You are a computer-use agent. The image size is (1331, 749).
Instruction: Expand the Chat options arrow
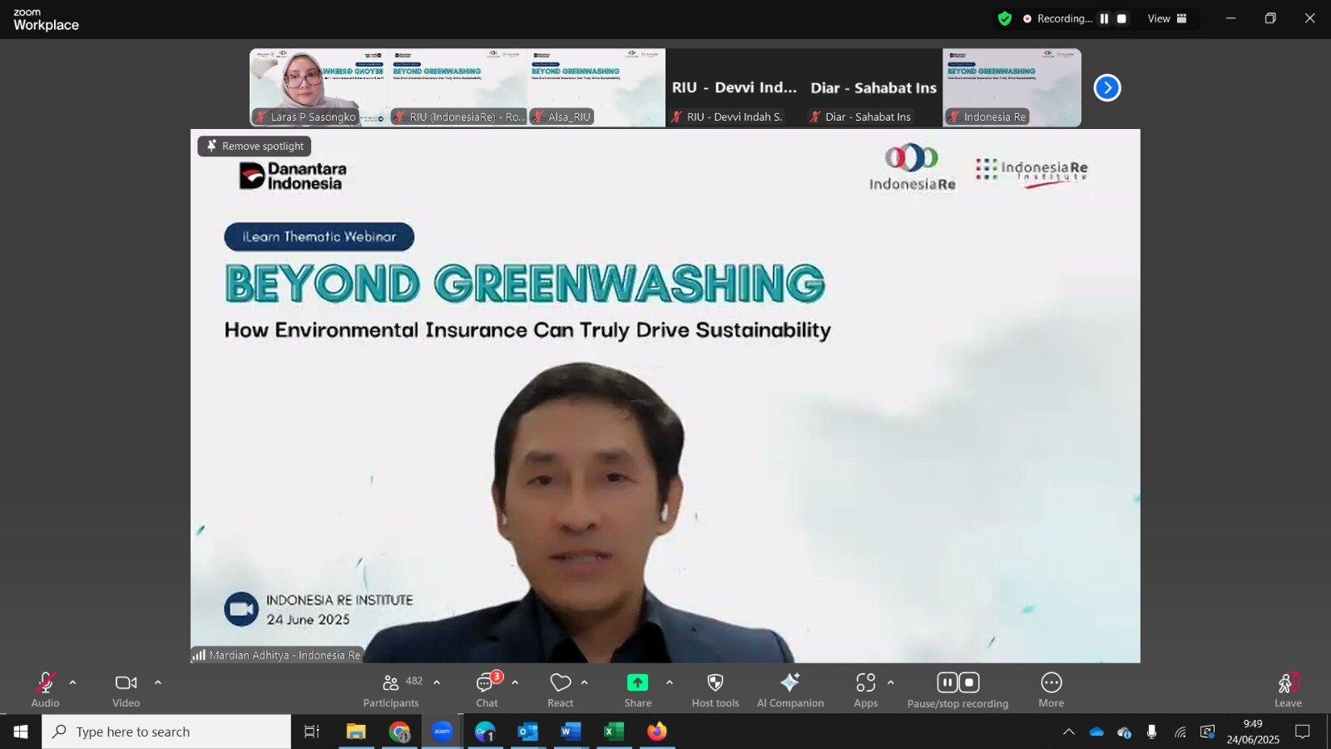click(x=515, y=682)
